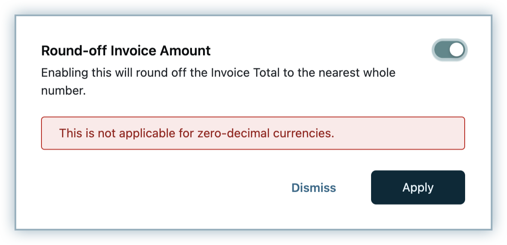Click the word 'number.' in the description

63,91
